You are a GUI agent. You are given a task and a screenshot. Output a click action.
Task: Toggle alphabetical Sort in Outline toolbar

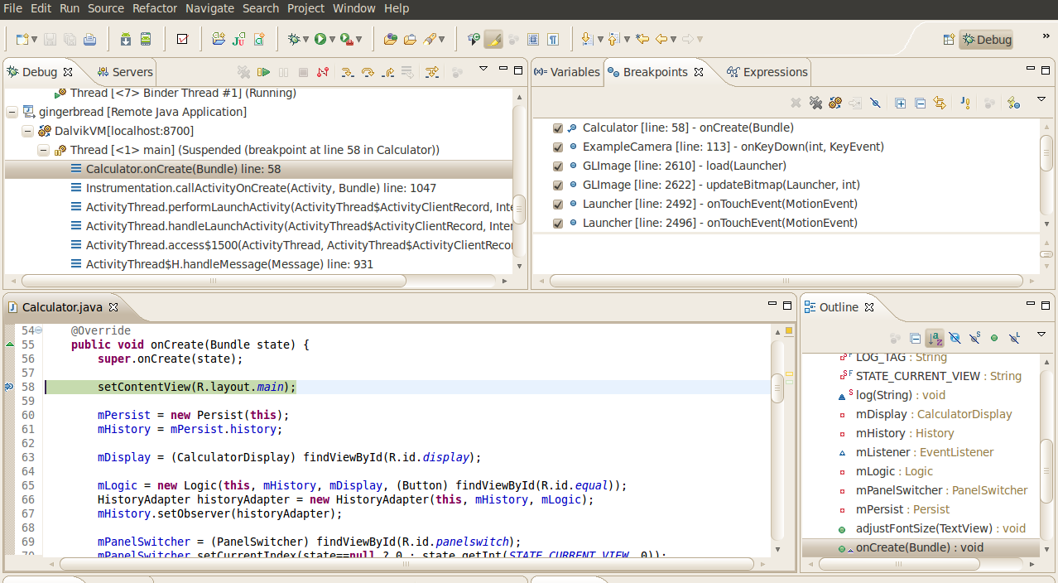tap(935, 338)
